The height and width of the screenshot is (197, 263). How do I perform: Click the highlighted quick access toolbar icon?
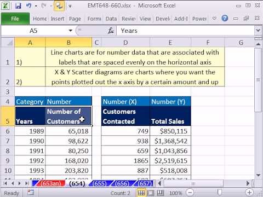59,6
